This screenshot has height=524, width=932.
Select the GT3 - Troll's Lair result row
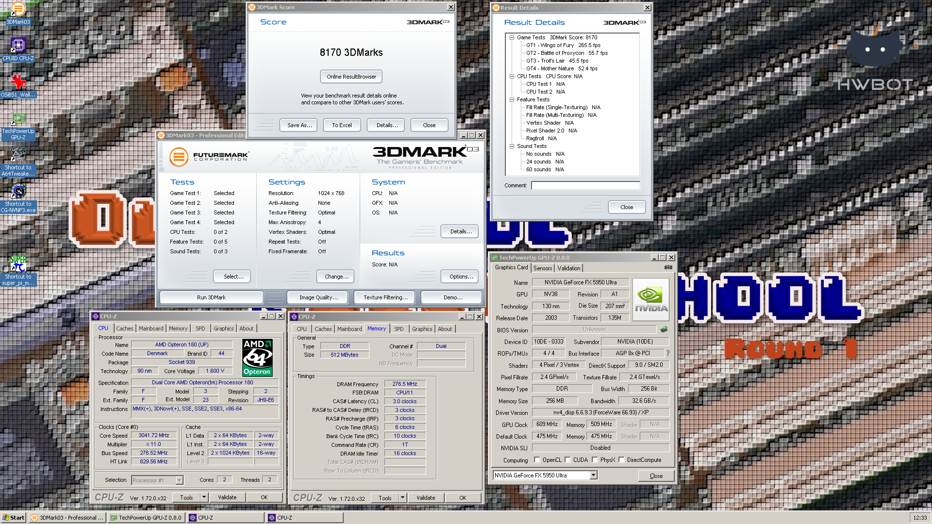click(x=557, y=61)
